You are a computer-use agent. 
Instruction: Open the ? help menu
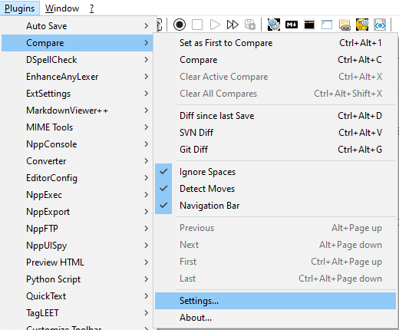92,8
